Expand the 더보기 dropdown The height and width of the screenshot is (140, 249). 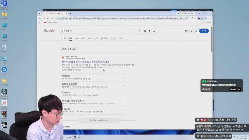(114, 38)
